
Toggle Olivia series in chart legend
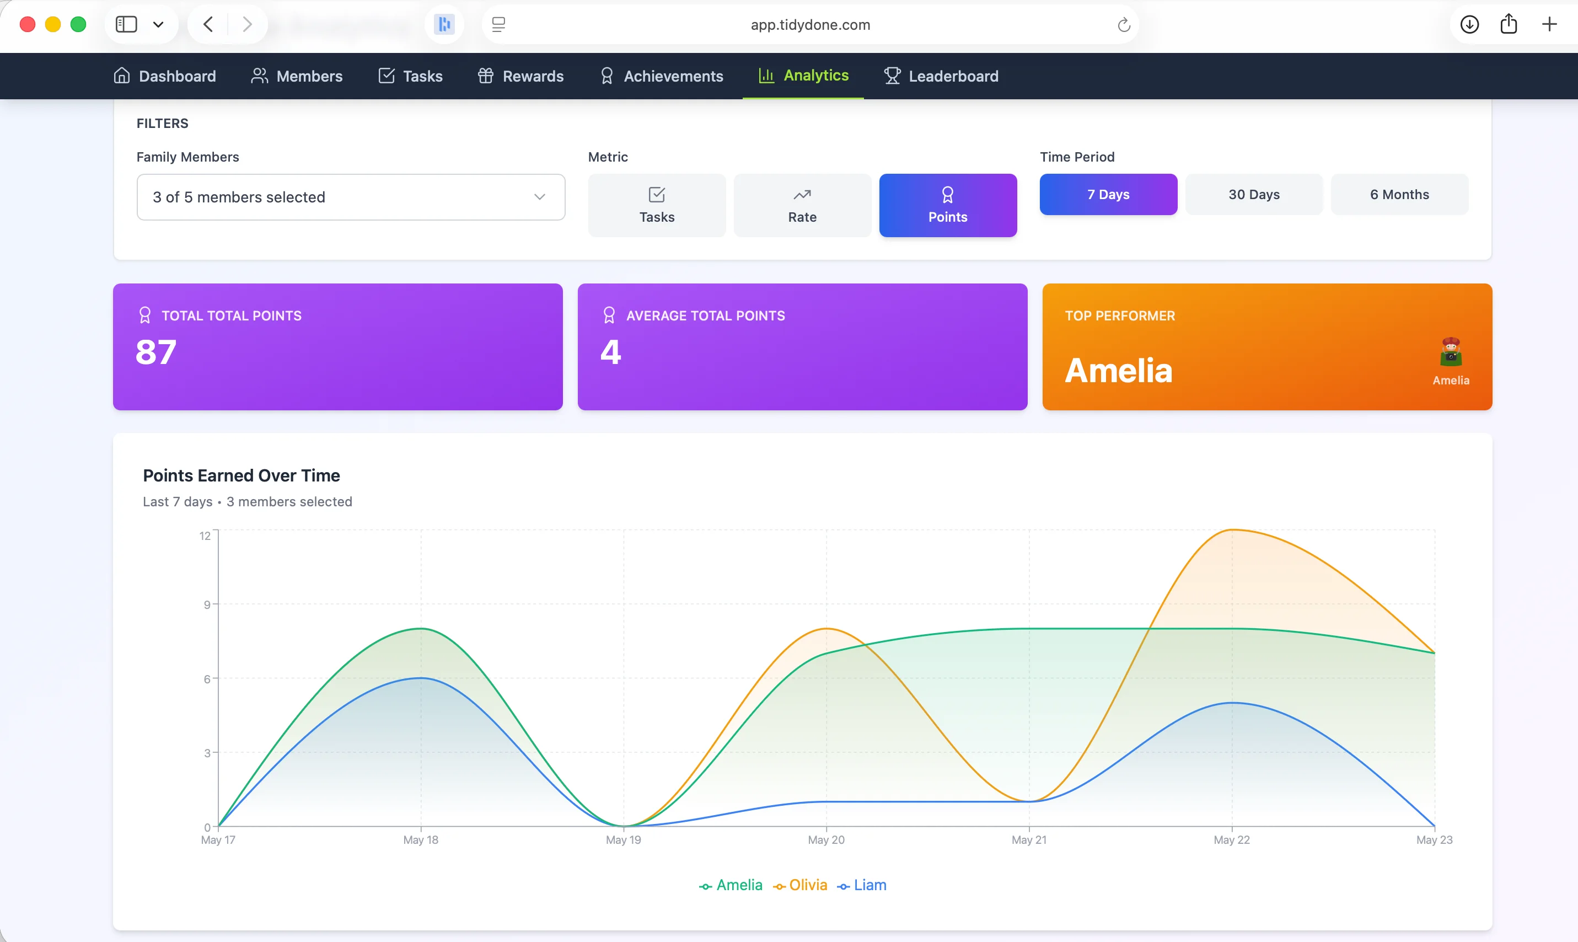pos(799,885)
